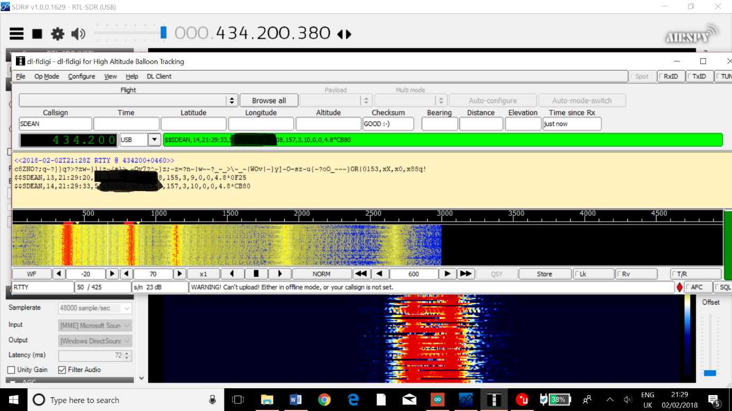Screen dimensions: 732x411
Task: Open the Arduino IDE from the taskbar
Action: 438,400
